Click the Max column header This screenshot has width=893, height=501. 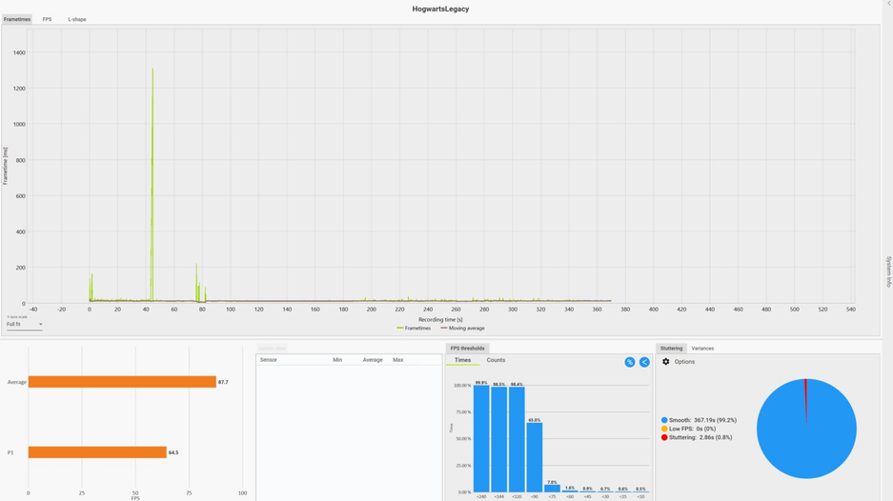398,360
